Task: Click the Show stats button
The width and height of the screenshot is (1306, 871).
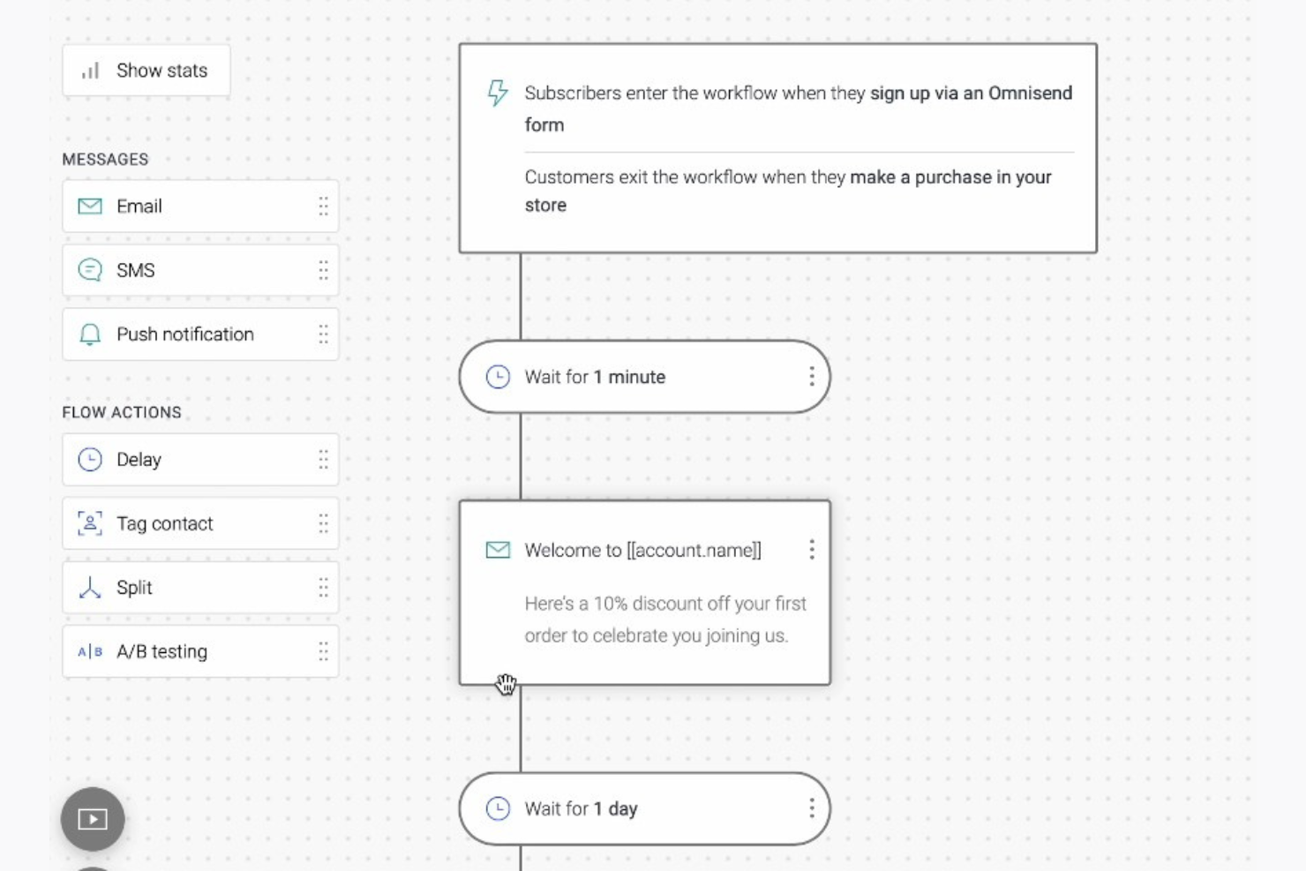Action: coord(146,70)
